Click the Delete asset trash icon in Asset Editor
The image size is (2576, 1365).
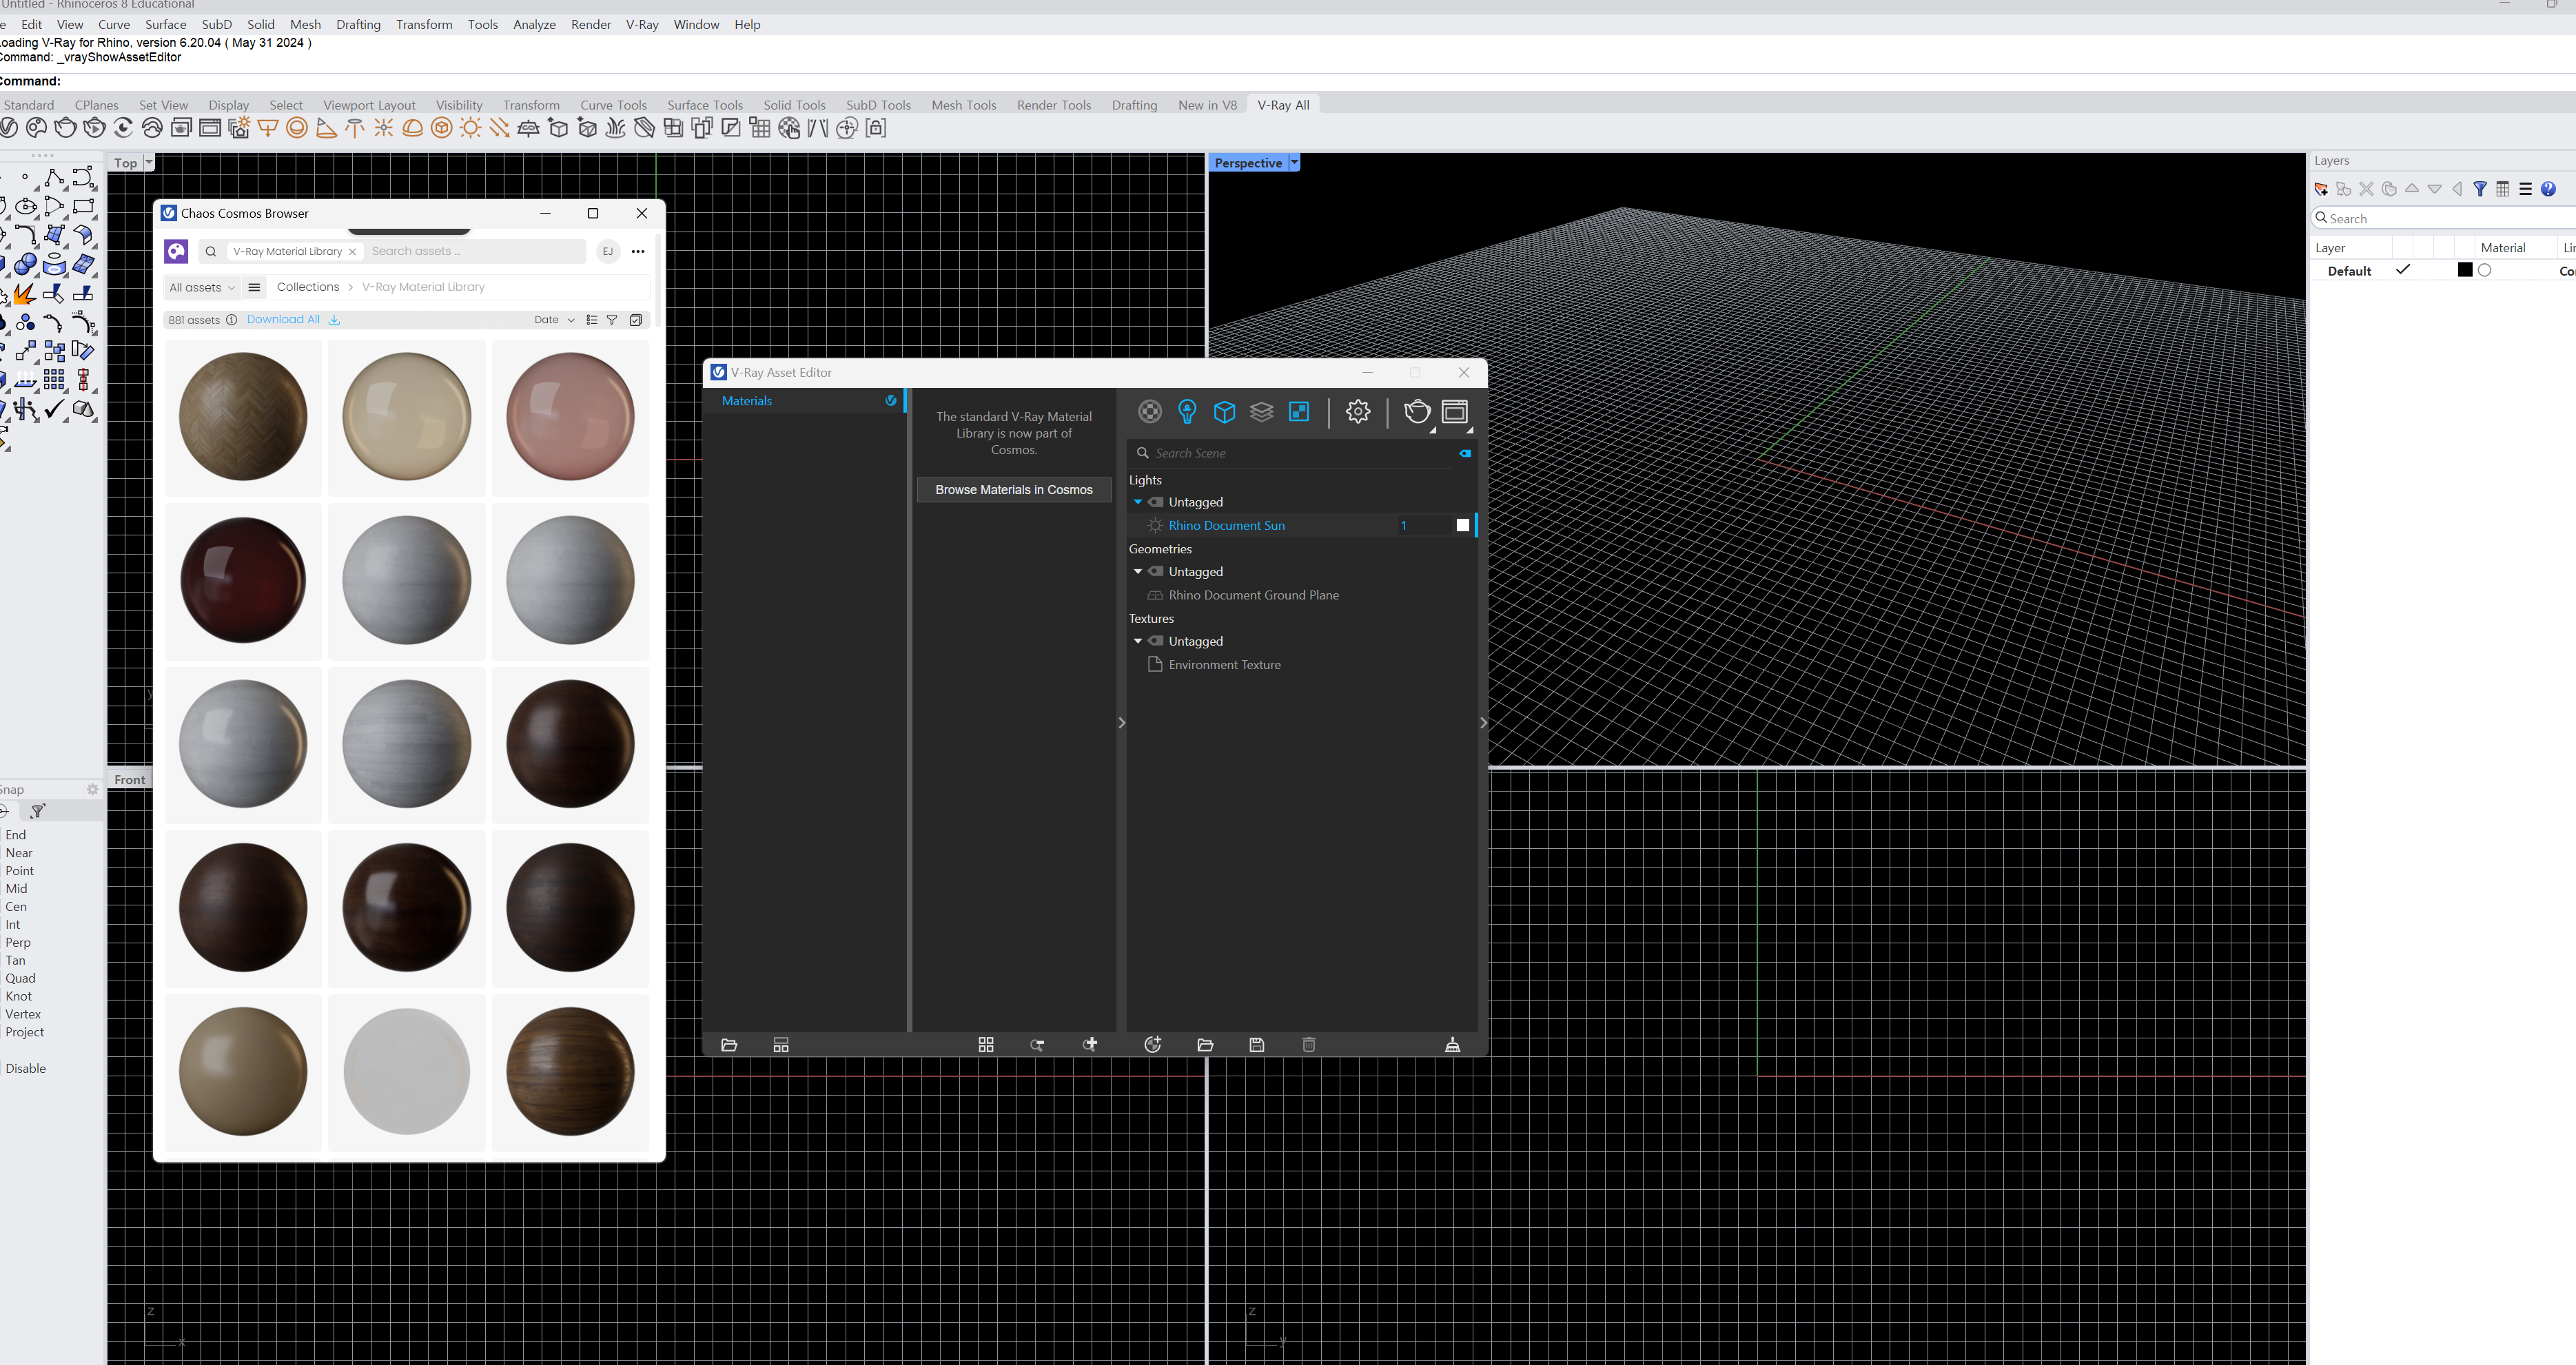(1309, 1045)
